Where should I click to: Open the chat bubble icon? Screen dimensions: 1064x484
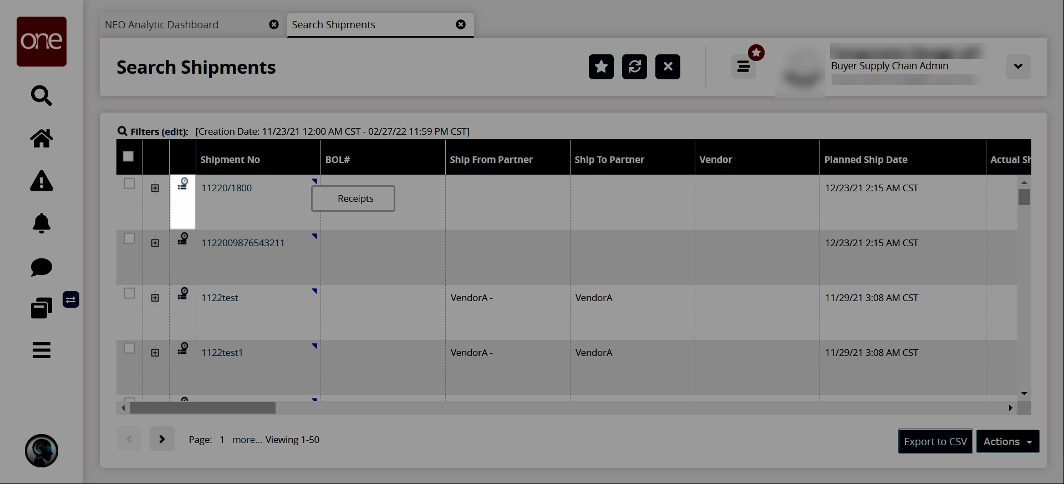42,267
